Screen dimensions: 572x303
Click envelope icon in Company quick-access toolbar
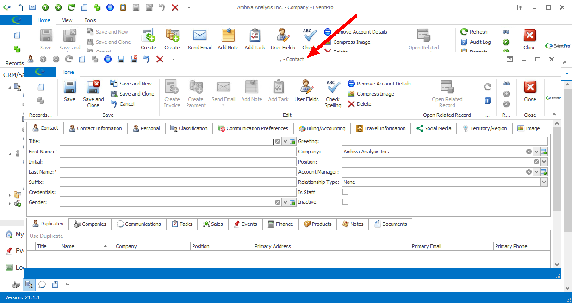pos(32,7)
